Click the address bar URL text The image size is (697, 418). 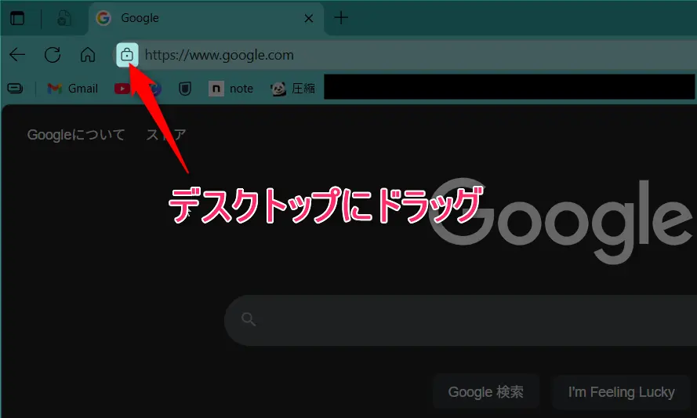tap(220, 55)
